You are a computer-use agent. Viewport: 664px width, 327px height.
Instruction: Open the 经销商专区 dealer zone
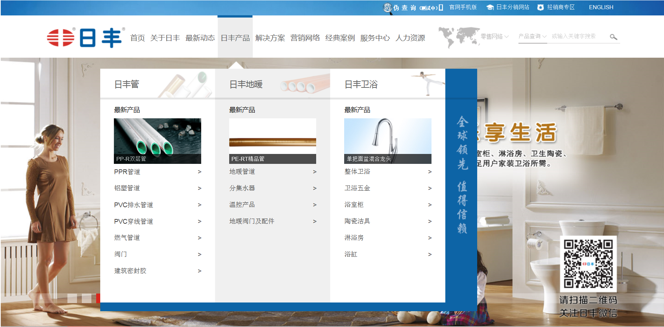pos(556,7)
